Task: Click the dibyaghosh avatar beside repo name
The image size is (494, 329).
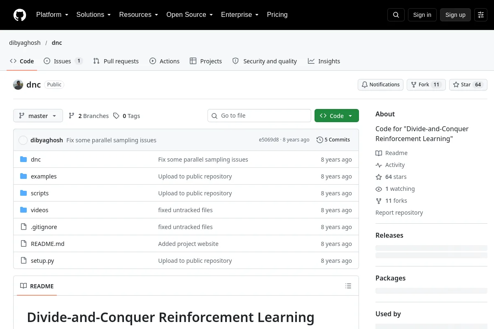Action: [x=18, y=85]
